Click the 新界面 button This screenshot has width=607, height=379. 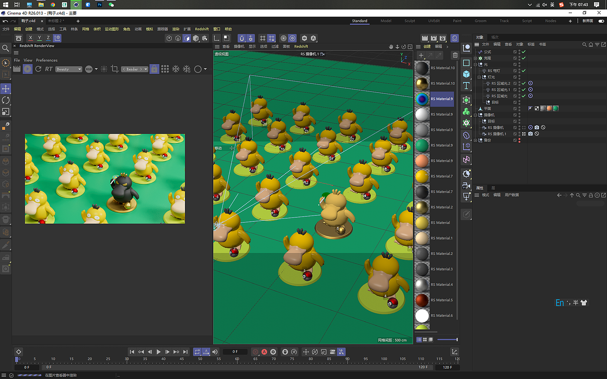point(588,21)
